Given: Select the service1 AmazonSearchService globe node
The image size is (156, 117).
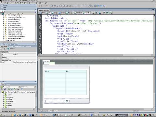Looking at the screenshot, I should pos(3,14).
